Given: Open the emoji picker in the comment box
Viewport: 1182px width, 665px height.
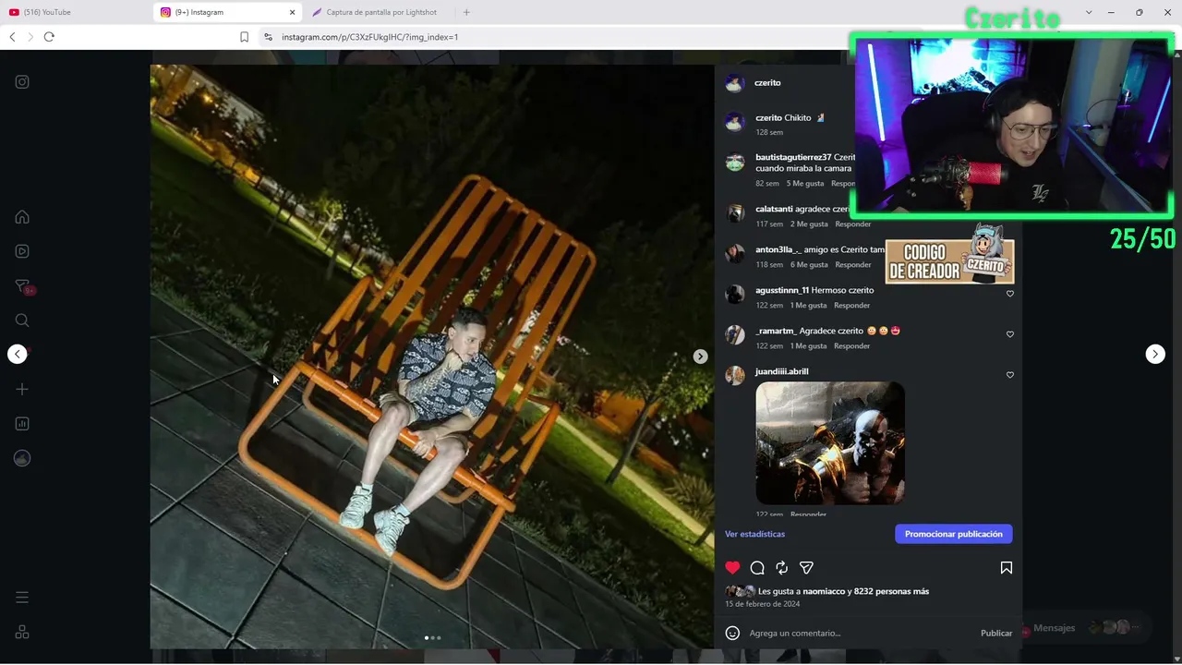Looking at the screenshot, I should coord(732,633).
